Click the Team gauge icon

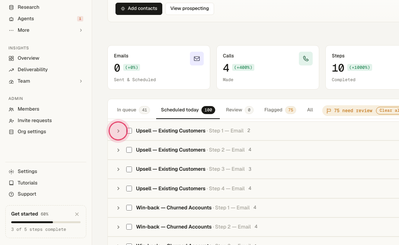11,81
